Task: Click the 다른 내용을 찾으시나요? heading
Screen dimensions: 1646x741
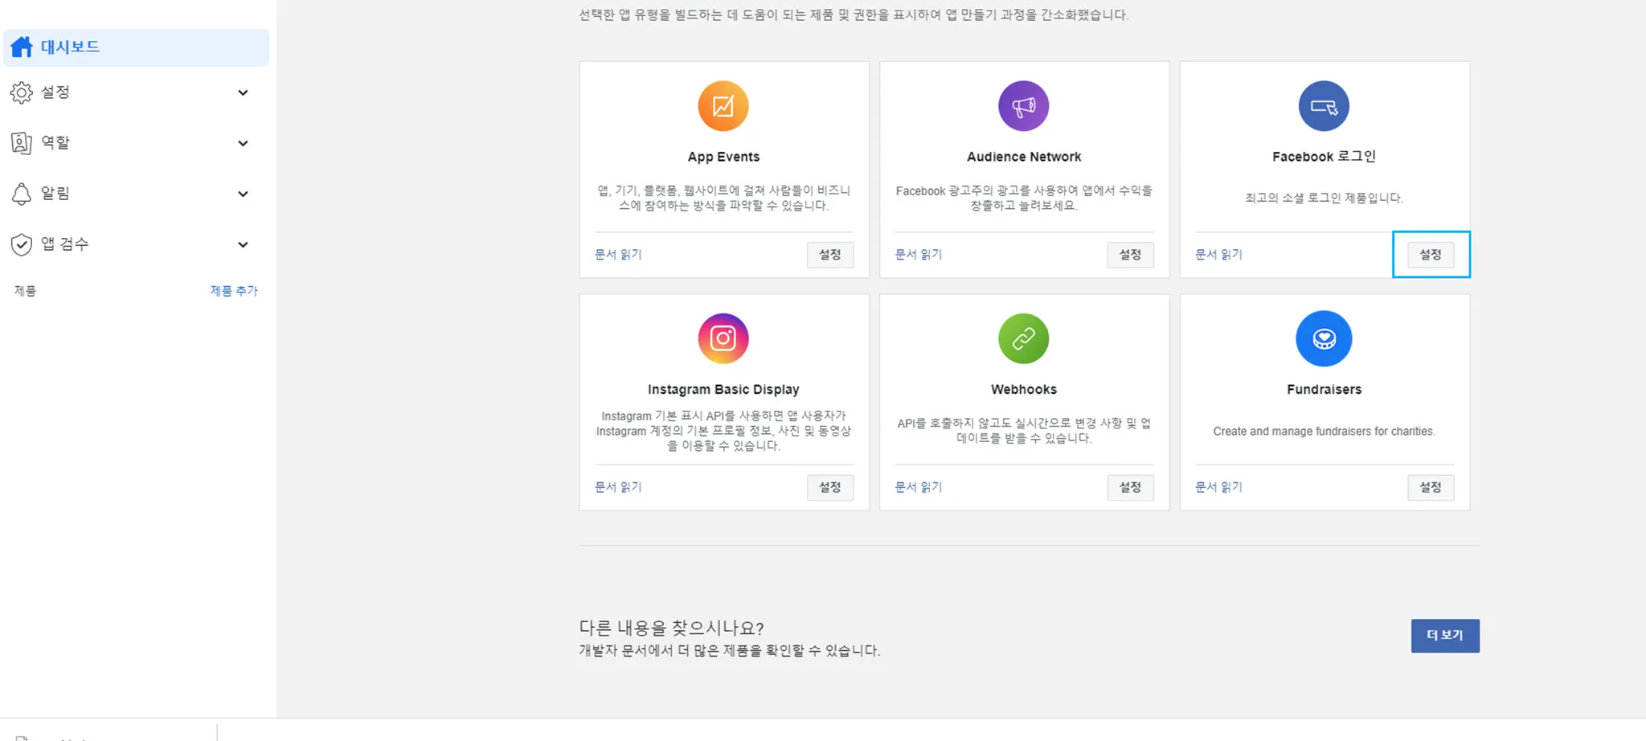Action: 671,628
